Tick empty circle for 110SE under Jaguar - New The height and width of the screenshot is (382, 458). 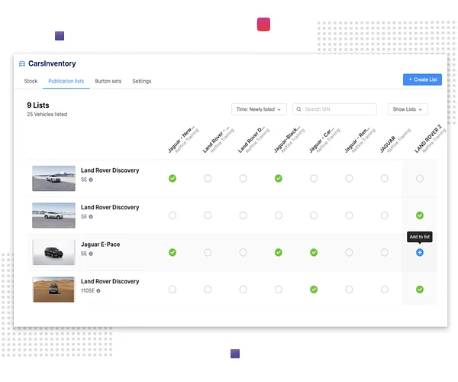(173, 290)
